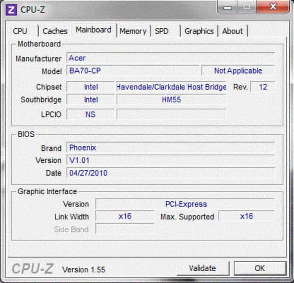Select the Mainboard tab
Viewport: 294px width, 283px height.
tap(94, 30)
